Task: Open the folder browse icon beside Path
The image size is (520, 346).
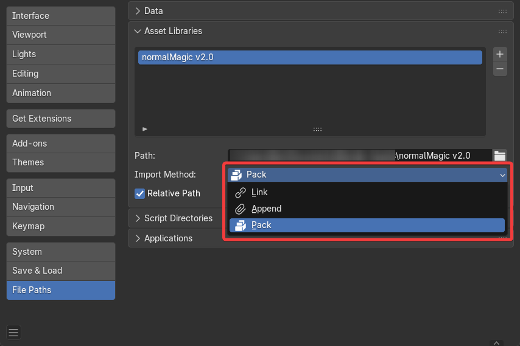Action: pyautogui.click(x=500, y=156)
